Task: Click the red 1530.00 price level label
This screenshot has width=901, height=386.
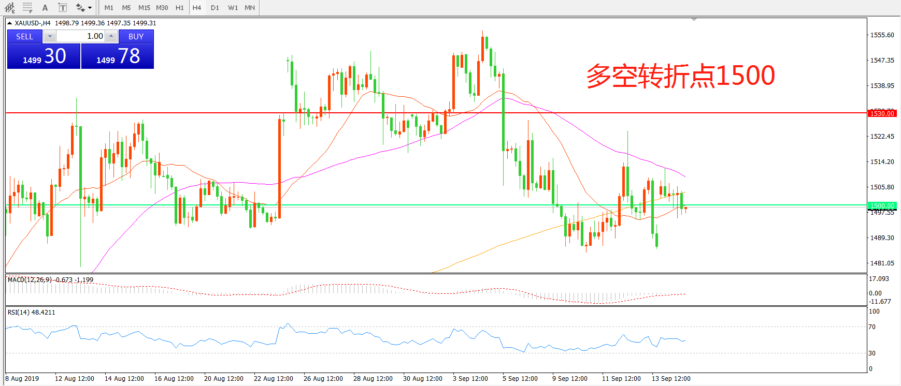Action: click(x=882, y=113)
